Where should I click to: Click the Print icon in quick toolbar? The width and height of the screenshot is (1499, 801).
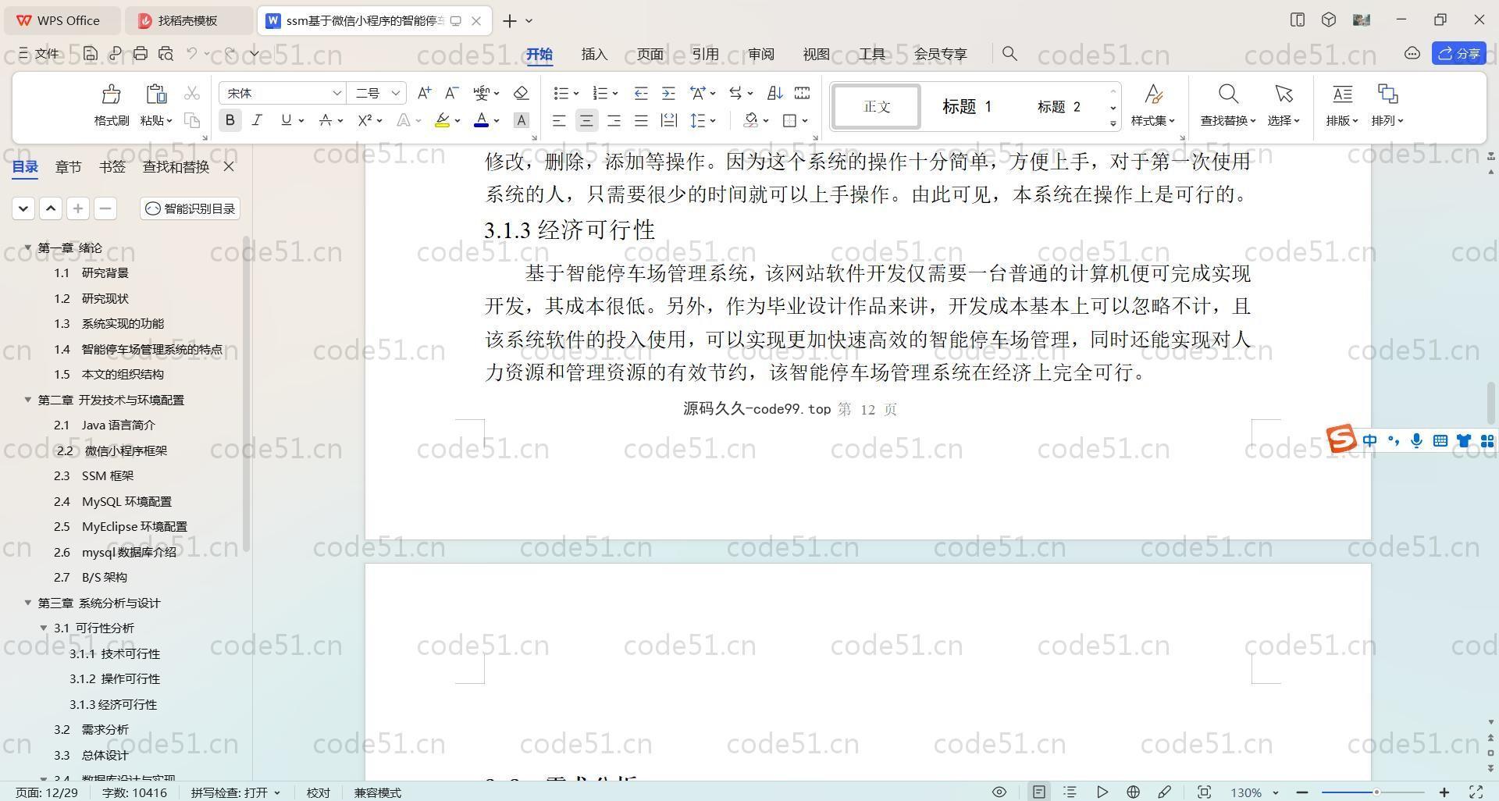(x=141, y=54)
